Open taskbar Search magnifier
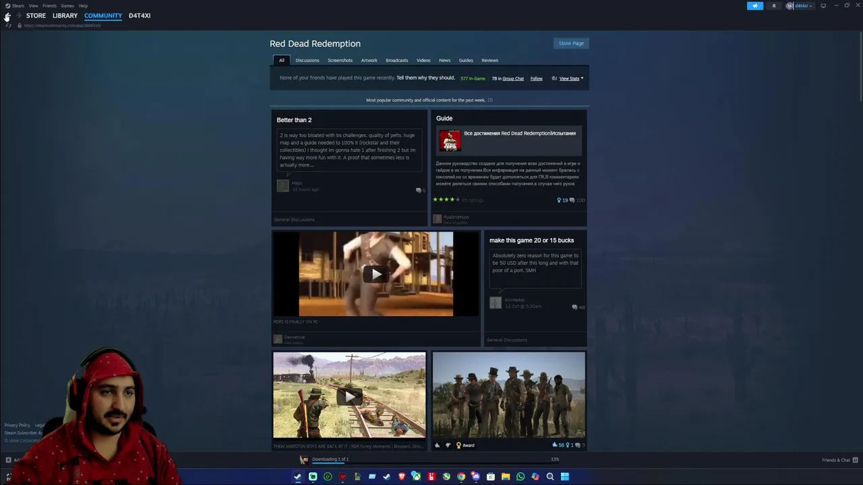This screenshot has height=485, width=863. click(550, 477)
